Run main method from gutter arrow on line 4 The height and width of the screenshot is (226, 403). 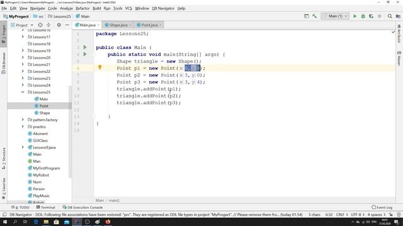85,55
